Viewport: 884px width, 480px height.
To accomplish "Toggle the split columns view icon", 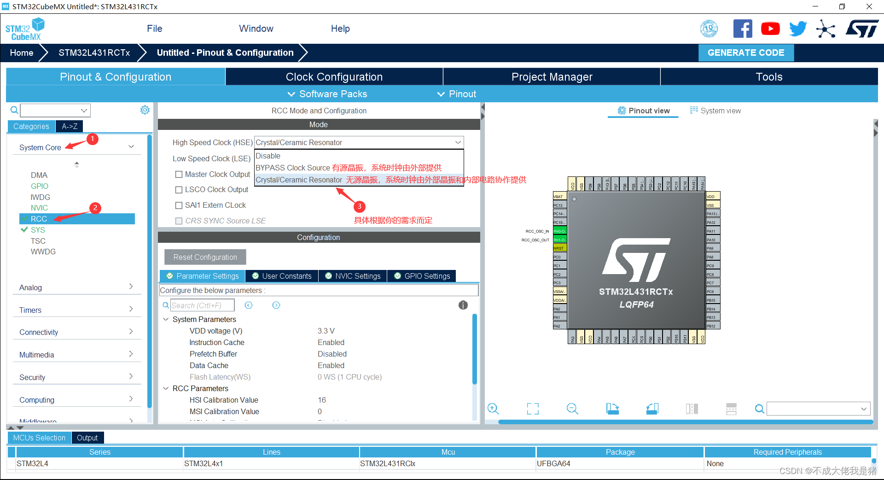I will point(692,409).
